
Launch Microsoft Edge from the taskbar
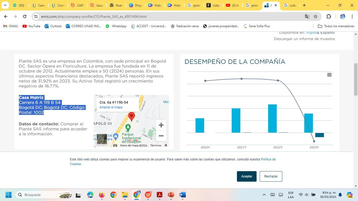point(90,195)
